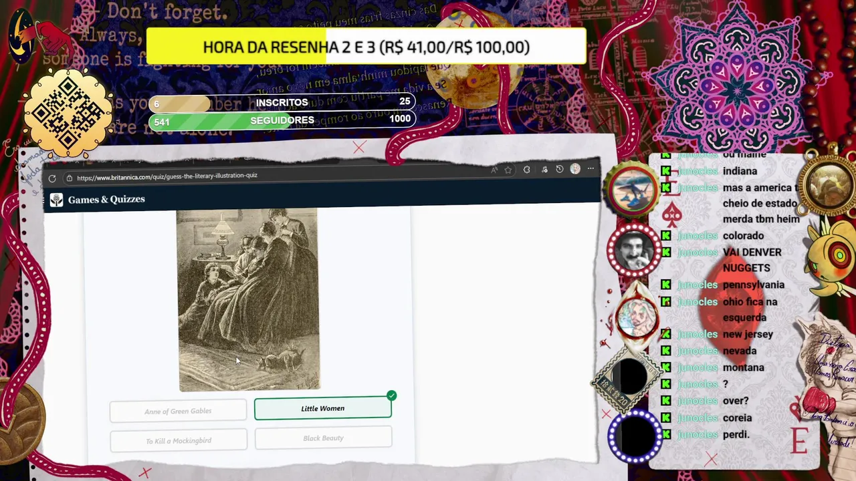Click the mustached man avatar

[x=633, y=251]
